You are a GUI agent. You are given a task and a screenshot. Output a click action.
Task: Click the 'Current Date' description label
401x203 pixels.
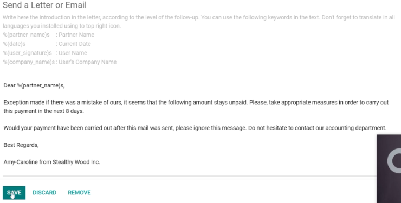tap(74, 44)
